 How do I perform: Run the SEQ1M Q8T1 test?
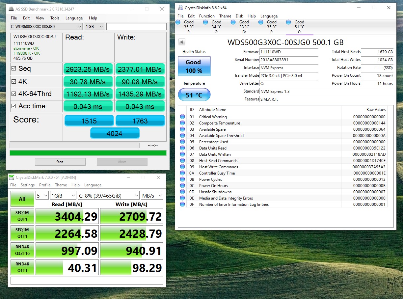(22, 216)
